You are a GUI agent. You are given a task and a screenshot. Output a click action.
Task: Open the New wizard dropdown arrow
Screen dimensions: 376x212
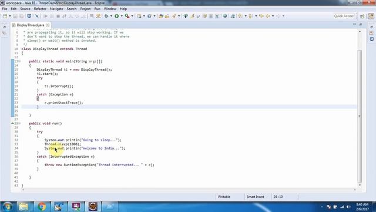click(x=10, y=16)
